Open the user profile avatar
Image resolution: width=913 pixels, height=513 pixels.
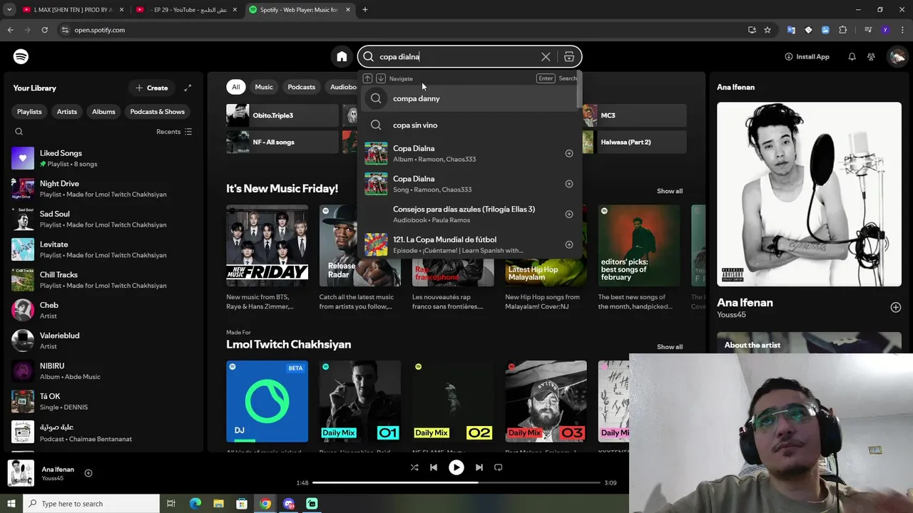tap(897, 57)
